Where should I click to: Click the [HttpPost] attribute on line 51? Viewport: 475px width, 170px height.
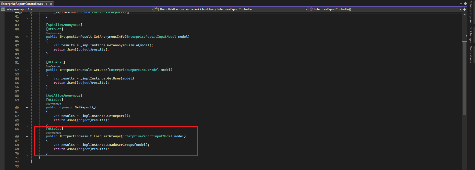(x=56, y=62)
